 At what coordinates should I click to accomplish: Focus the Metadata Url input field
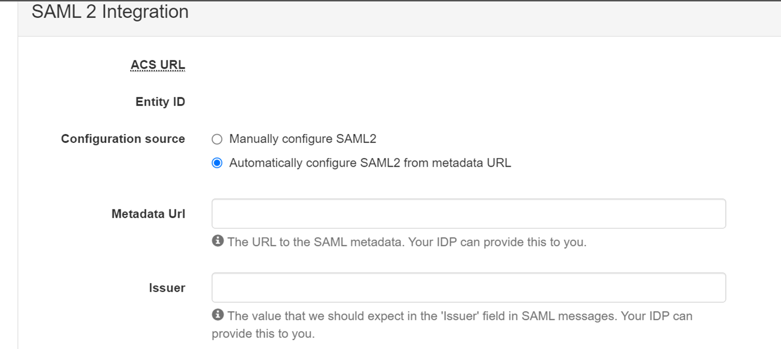[468, 213]
